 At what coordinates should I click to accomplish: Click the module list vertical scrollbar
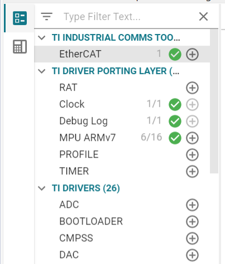tap(214, 101)
